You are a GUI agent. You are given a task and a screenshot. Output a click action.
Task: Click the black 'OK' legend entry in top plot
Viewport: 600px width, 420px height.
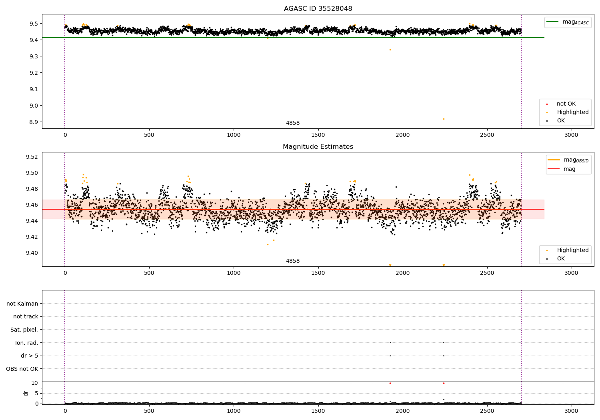click(x=561, y=121)
